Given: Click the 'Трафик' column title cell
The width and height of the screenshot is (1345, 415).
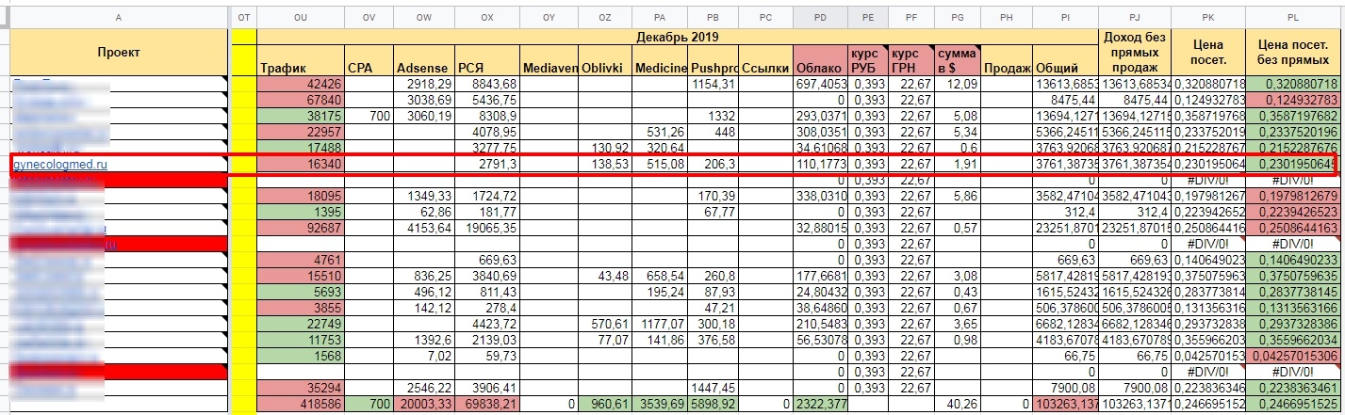Looking at the screenshot, I should click(301, 61).
